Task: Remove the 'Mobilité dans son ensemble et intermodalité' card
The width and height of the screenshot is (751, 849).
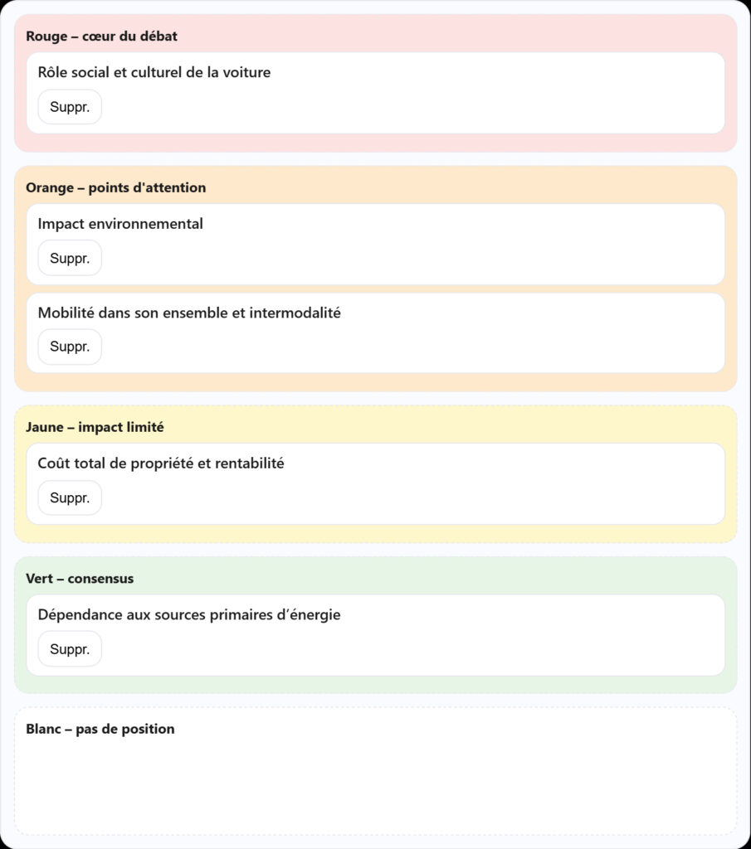Action: [x=70, y=347]
